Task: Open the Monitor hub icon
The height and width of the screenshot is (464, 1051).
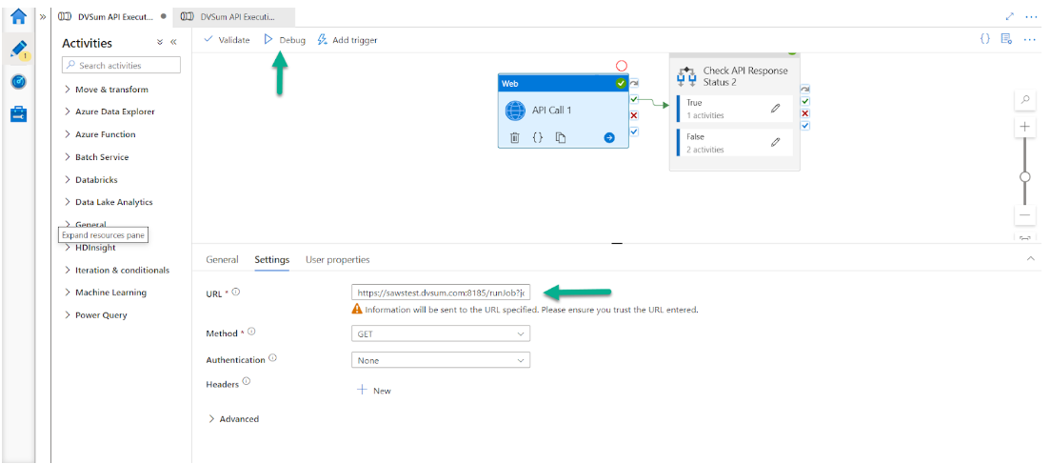Action: (18, 82)
